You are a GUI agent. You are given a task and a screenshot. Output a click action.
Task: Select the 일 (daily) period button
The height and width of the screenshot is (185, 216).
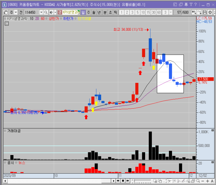click(83, 12)
